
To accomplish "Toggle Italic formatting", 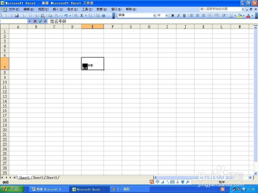I will [x=179, y=15].
